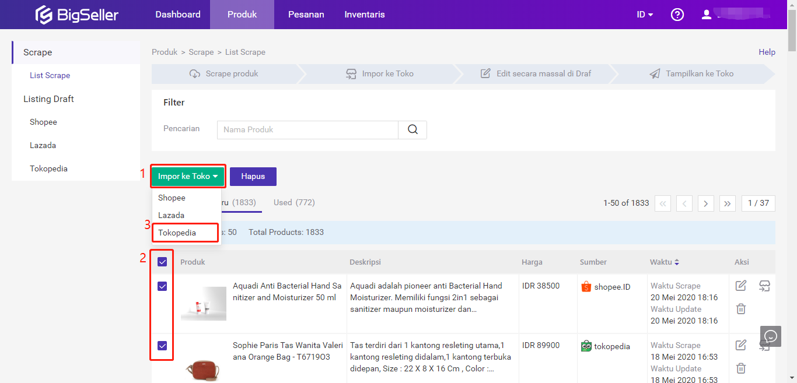
Task: Click the shopee.ID source cell
Action: 606,287
